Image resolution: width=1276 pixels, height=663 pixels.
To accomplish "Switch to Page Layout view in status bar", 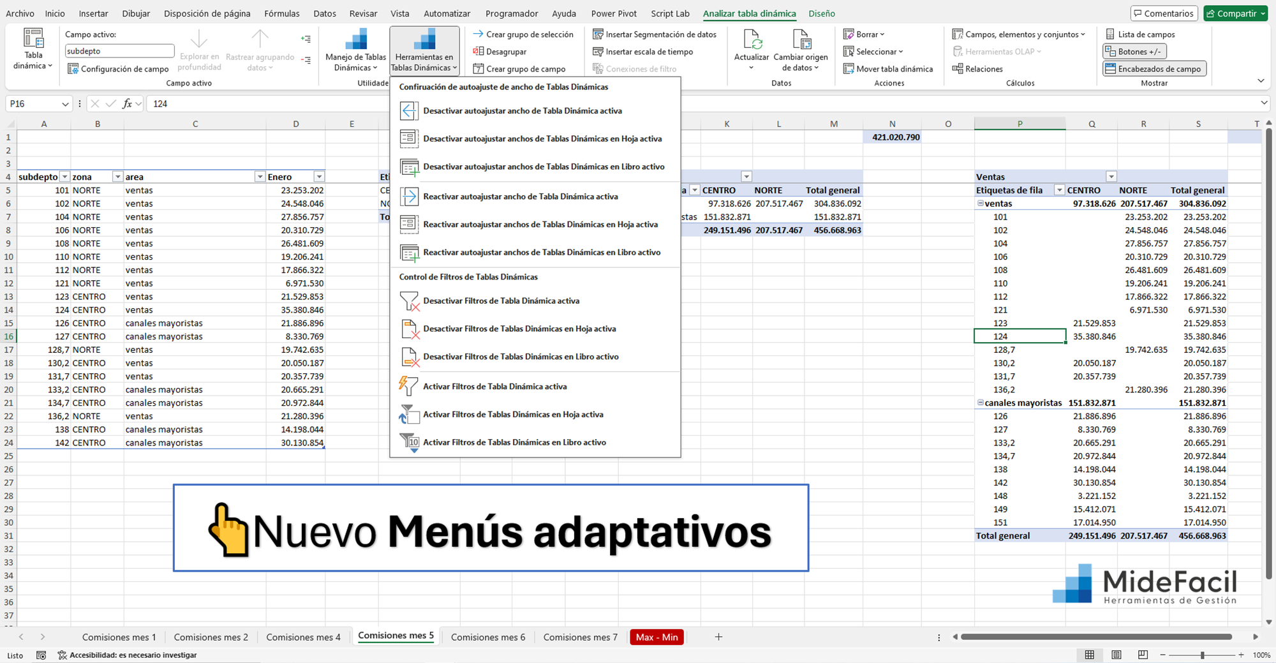I will click(1116, 655).
